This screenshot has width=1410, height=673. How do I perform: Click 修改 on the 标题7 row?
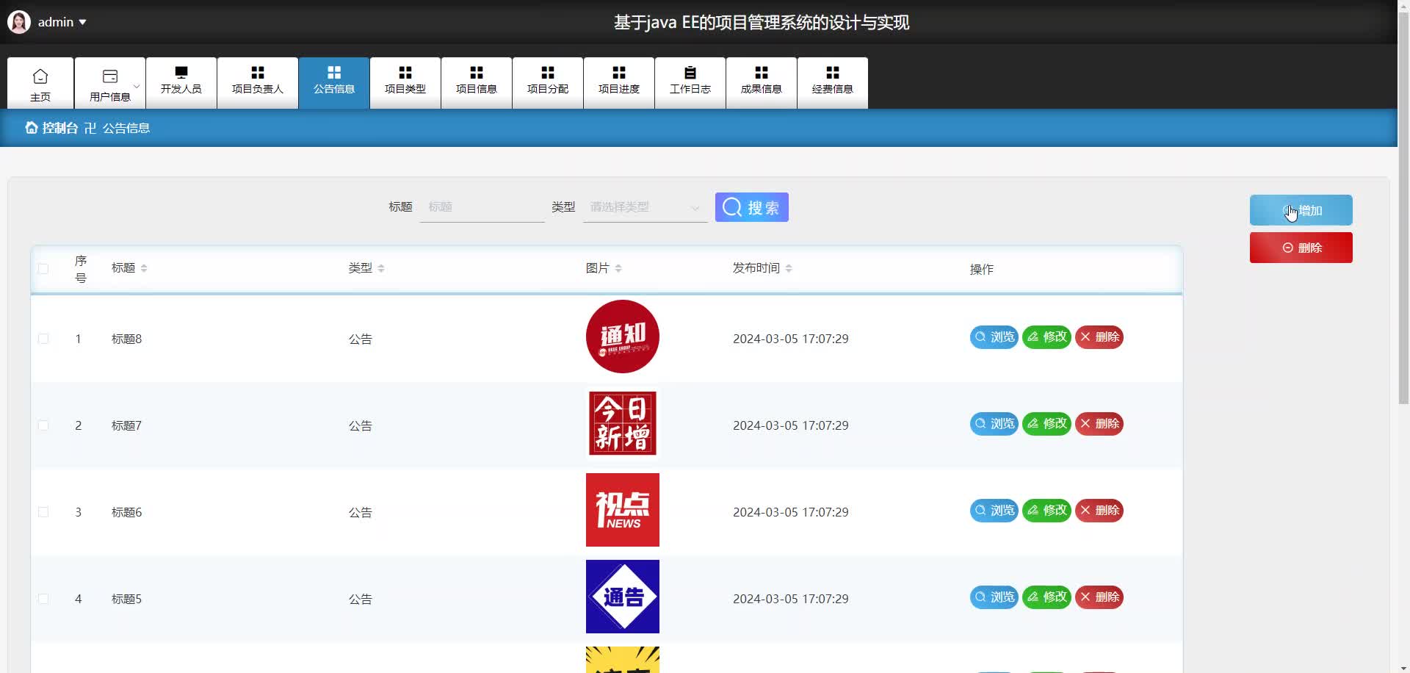1046,423
